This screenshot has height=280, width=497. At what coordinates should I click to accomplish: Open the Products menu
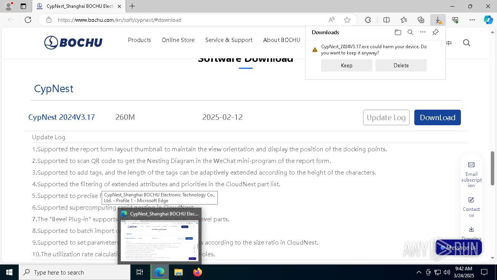click(x=139, y=40)
